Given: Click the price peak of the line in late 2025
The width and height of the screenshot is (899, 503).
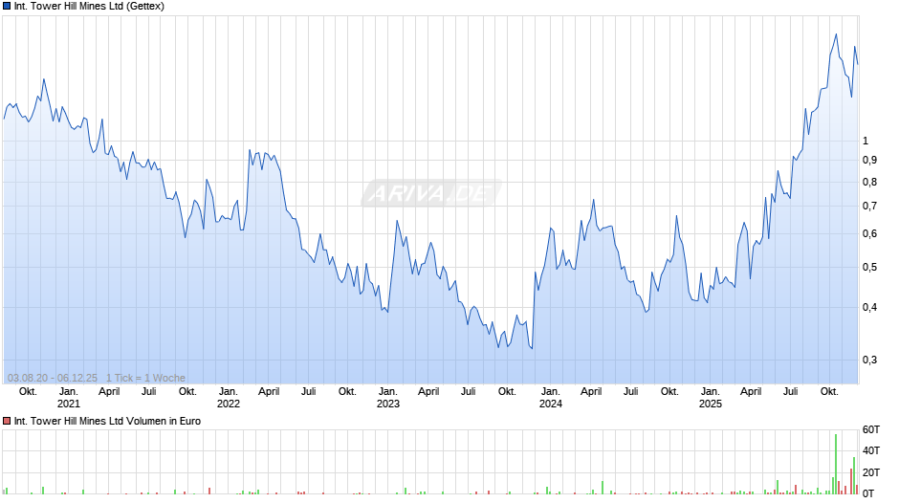Looking at the screenshot, I should 836,34.
